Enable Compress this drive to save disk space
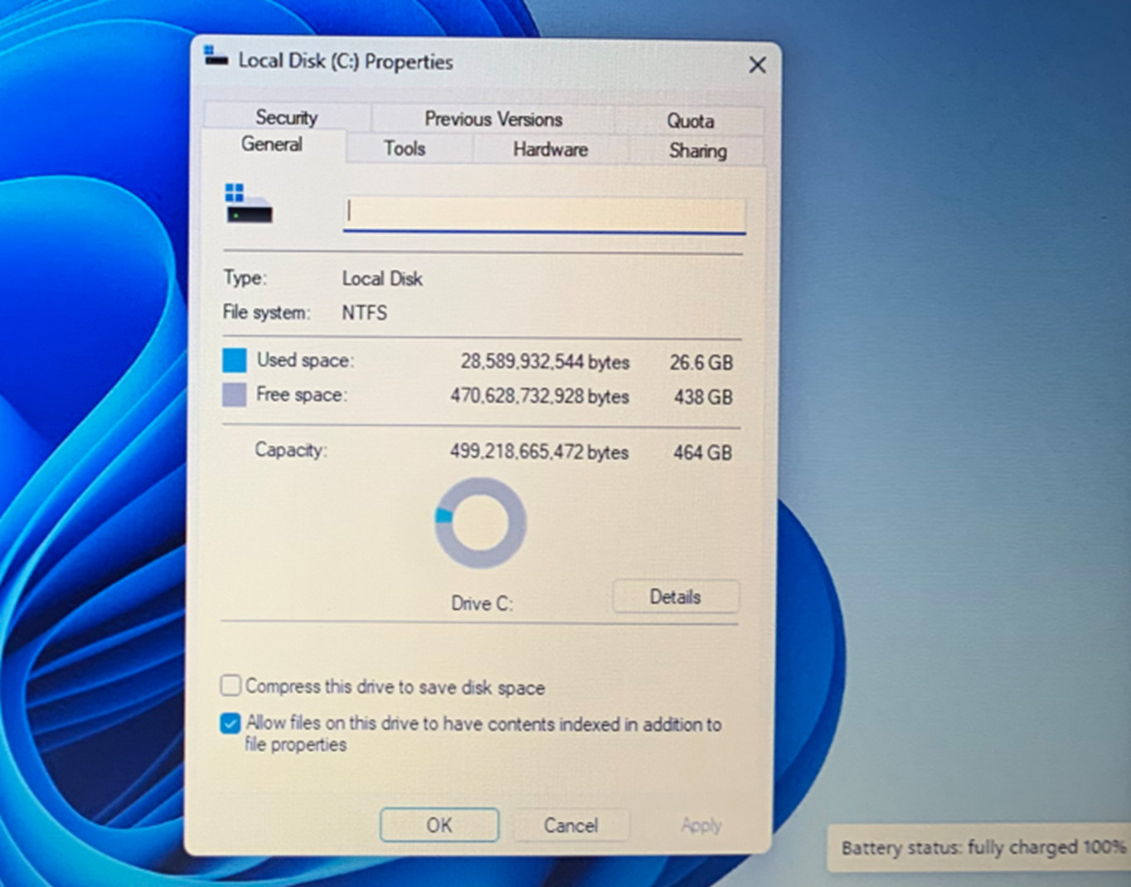Image resolution: width=1131 pixels, height=887 pixels. (x=231, y=686)
